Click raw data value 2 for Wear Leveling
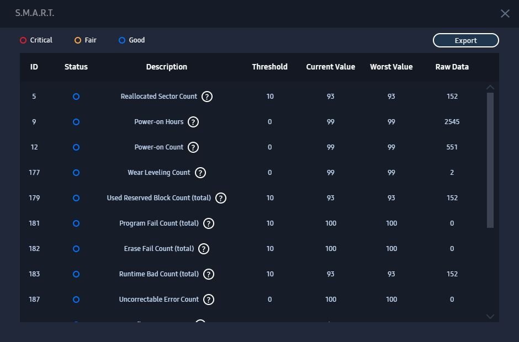This screenshot has height=342, width=519. [x=452, y=173]
